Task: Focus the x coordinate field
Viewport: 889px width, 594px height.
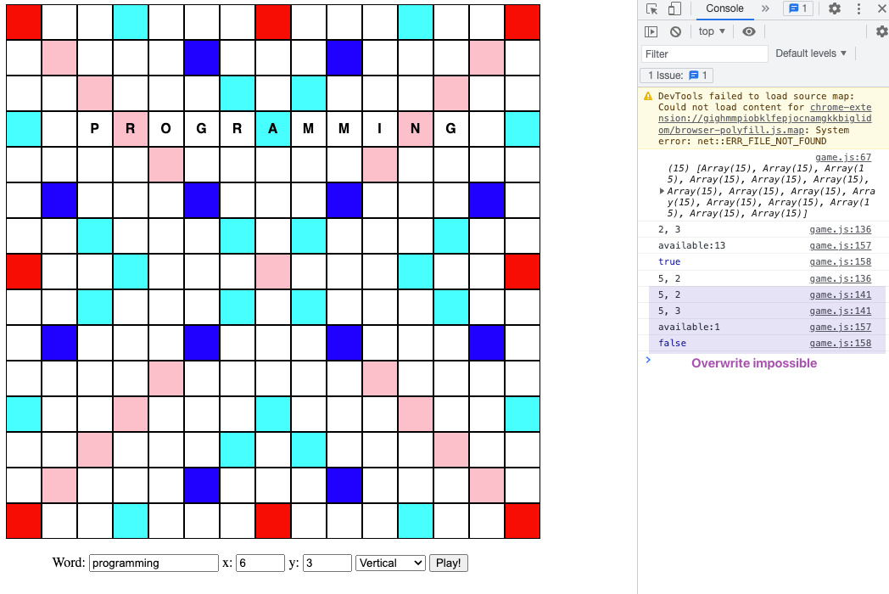Action: [x=260, y=563]
